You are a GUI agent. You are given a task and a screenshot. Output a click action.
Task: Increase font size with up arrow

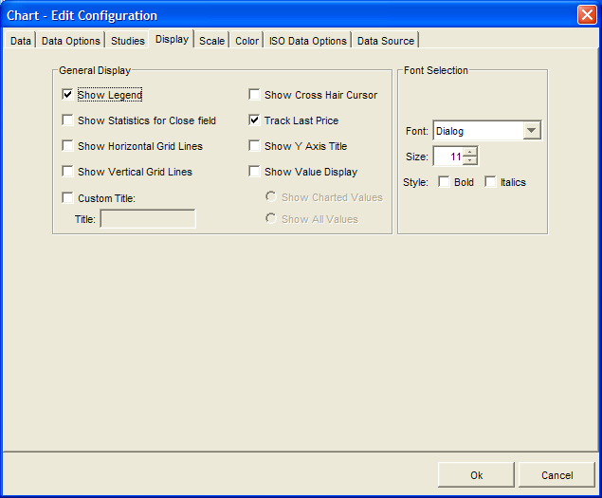pyautogui.click(x=470, y=152)
